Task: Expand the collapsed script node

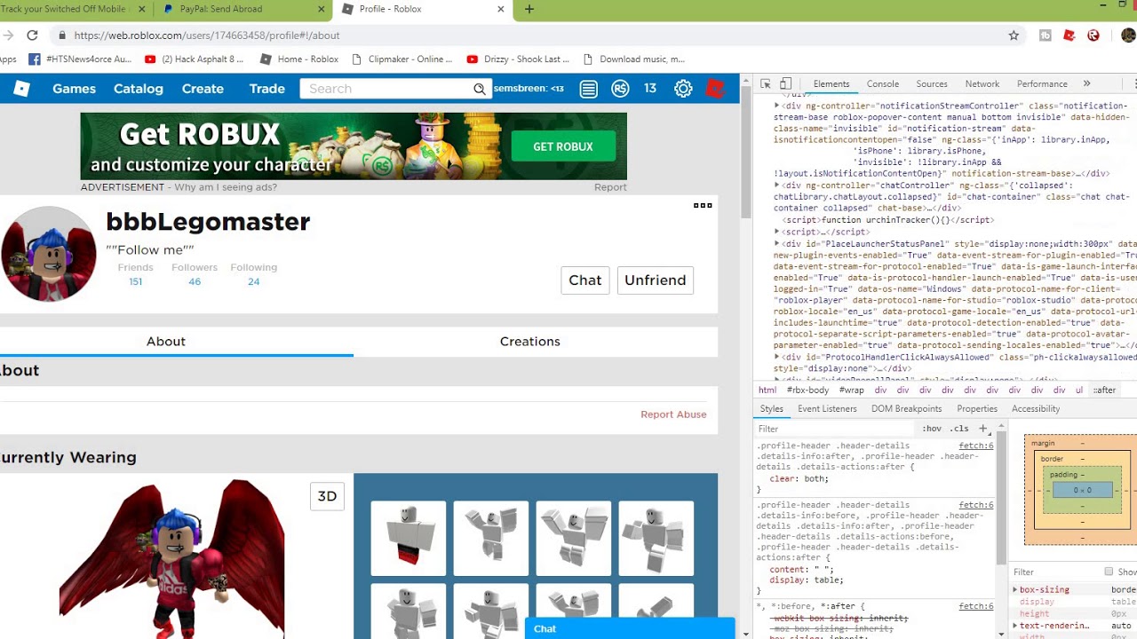Action: [776, 232]
